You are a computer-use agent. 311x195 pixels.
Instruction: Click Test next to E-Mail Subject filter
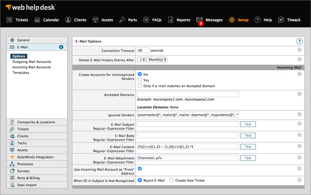click(248, 124)
